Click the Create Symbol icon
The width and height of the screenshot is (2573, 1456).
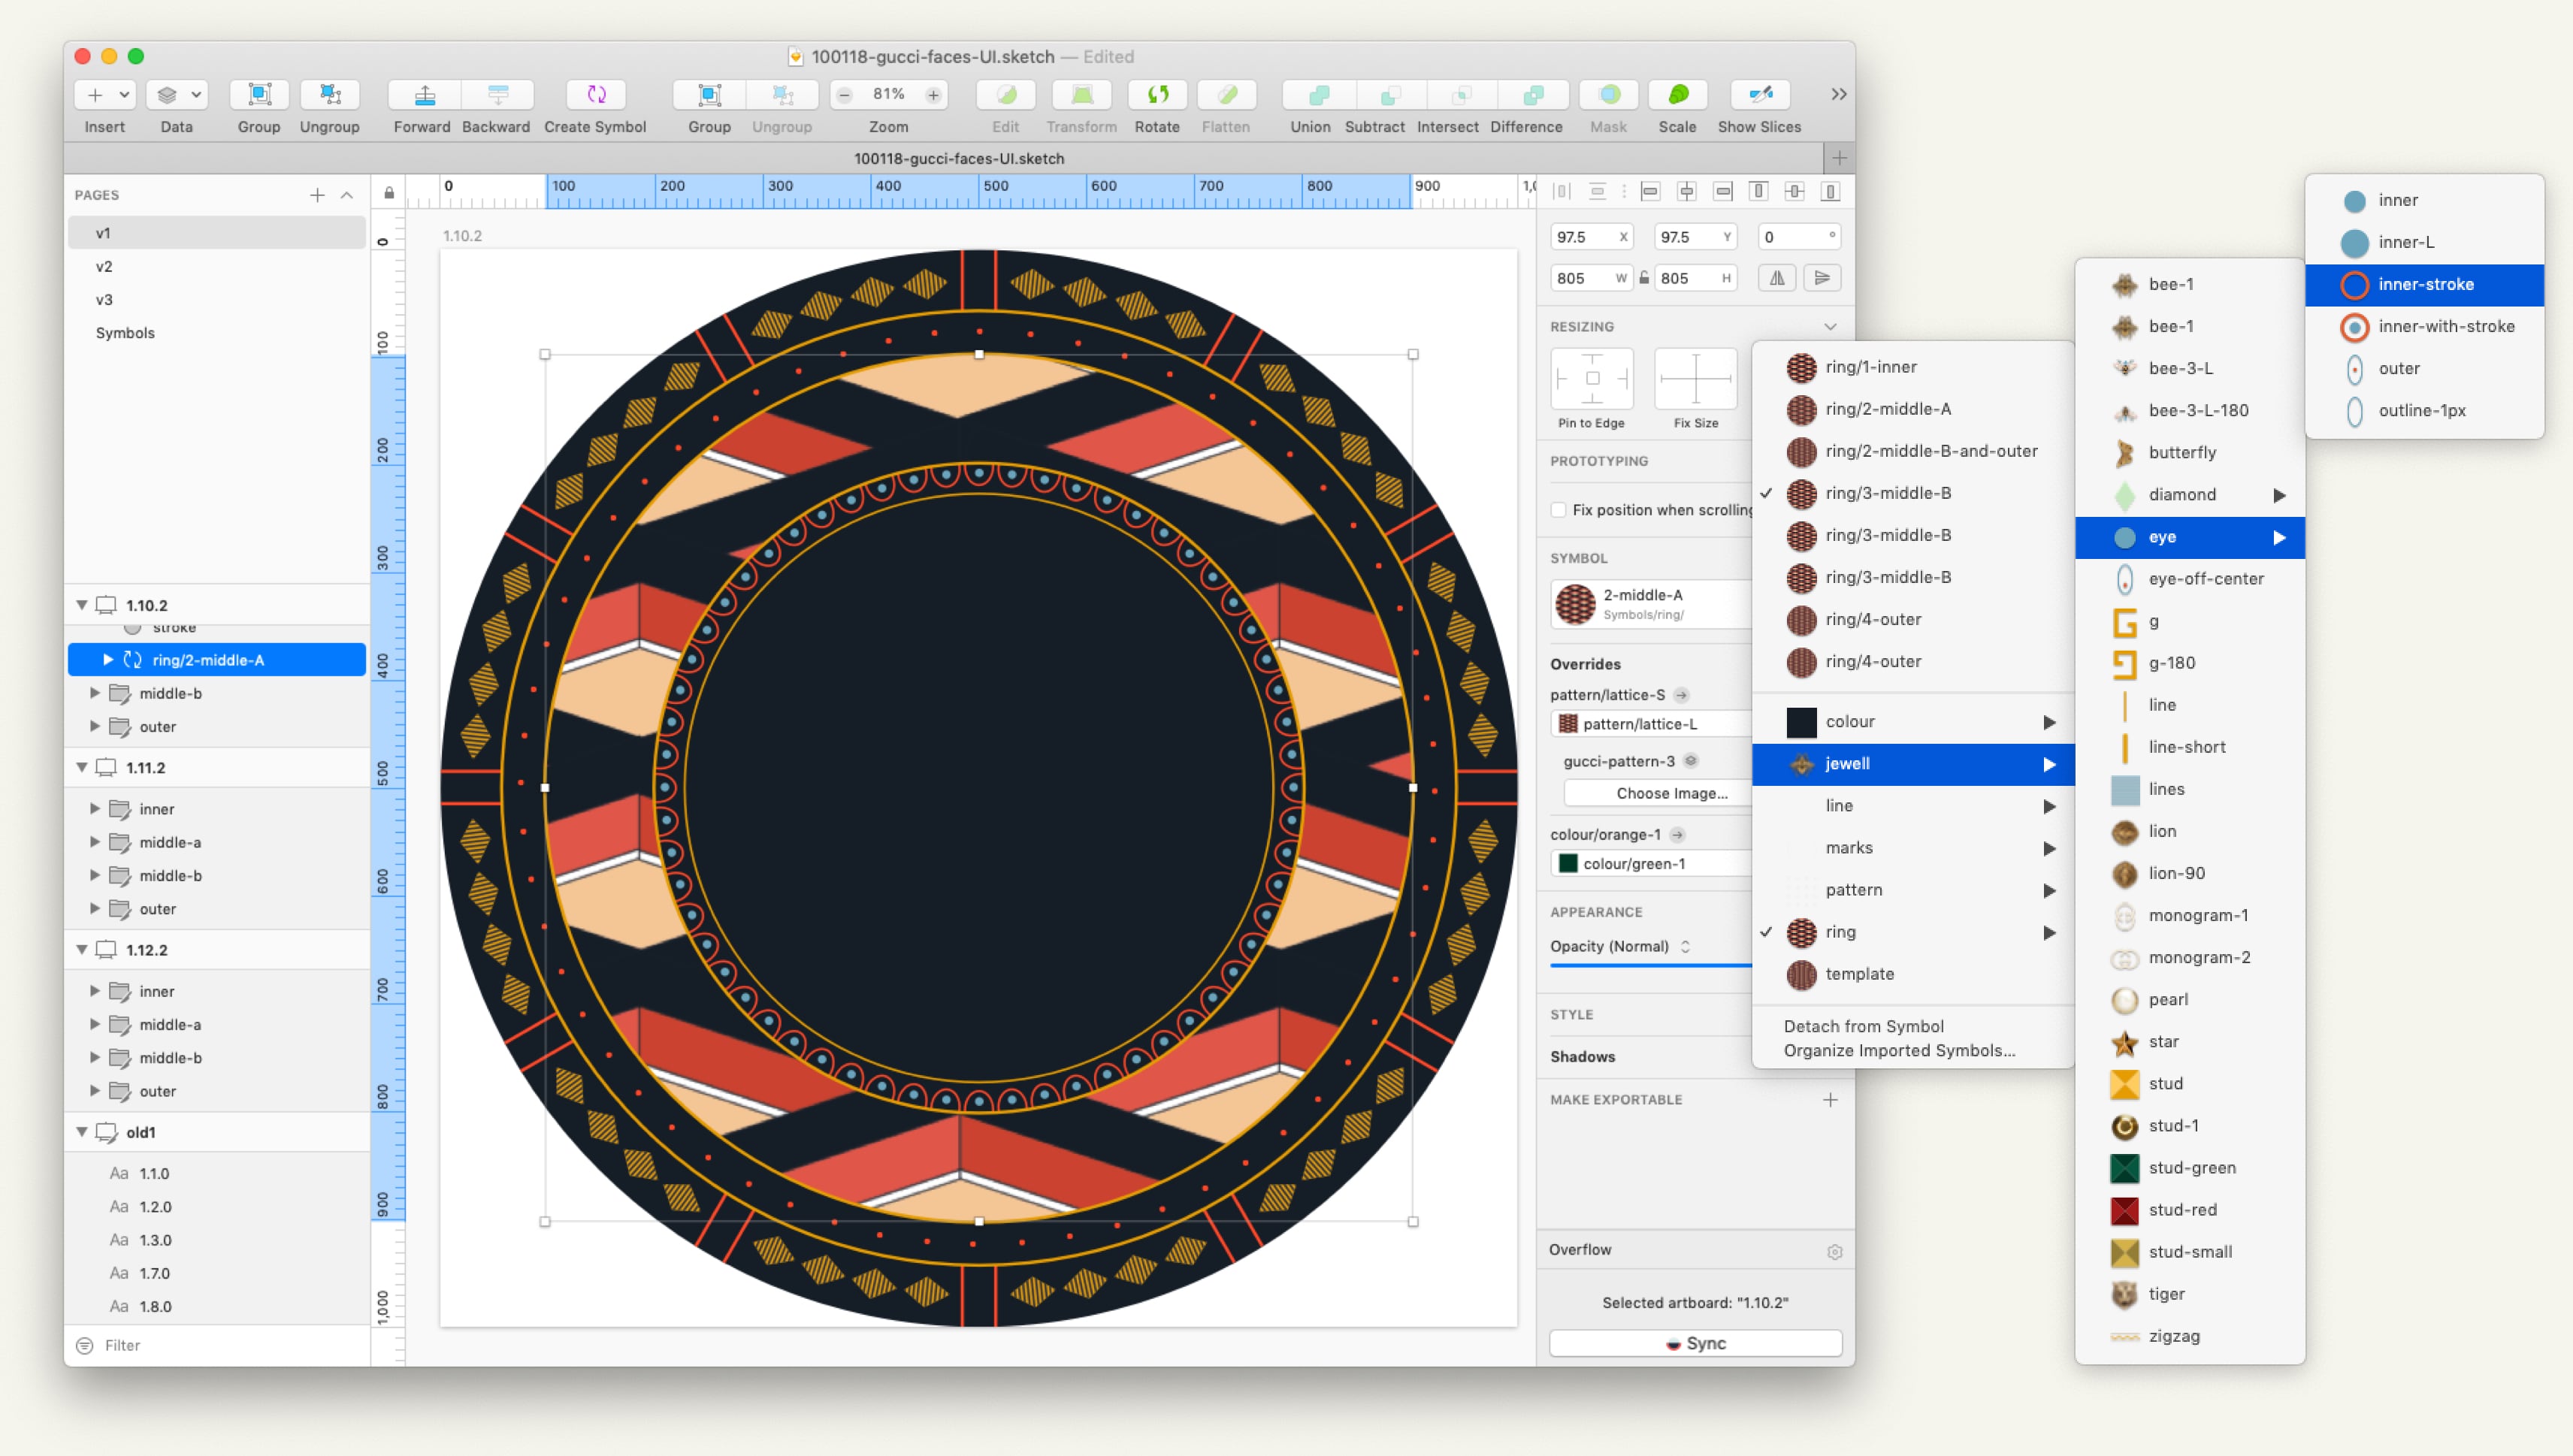pyautogui.click(x=596, y=94)
